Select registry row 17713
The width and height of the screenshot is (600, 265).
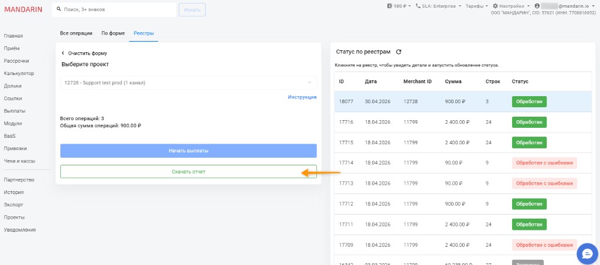pyautogui.click(x=463, y=184)
